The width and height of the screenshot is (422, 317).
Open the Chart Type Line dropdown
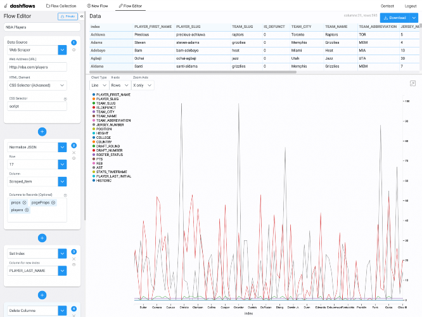99,86
